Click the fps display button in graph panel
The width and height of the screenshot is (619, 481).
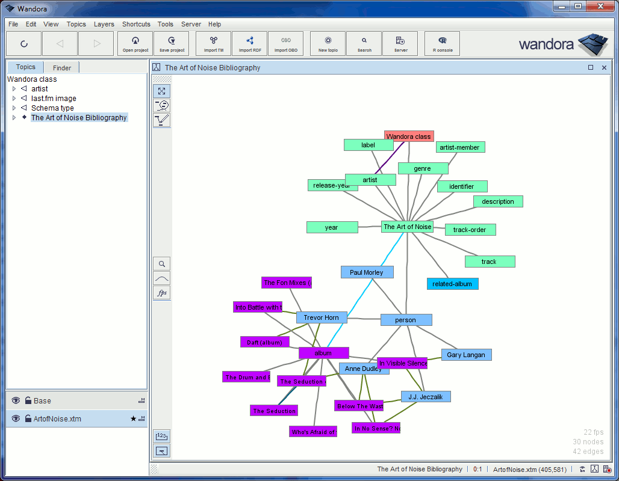coord(161,293)
